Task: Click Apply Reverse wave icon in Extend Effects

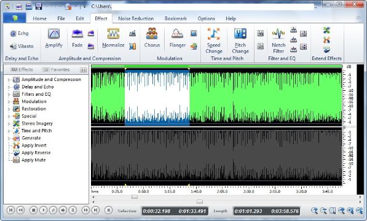Action: click(x=327, y=49)
